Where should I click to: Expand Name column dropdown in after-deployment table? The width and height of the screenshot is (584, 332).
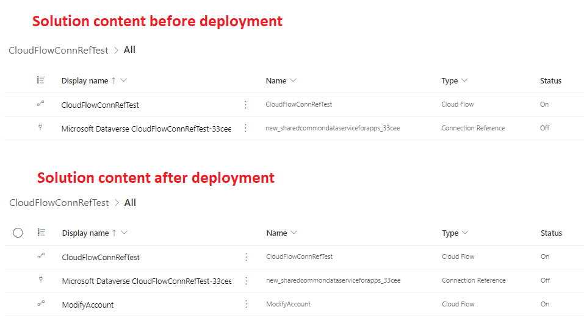[294, 233]
